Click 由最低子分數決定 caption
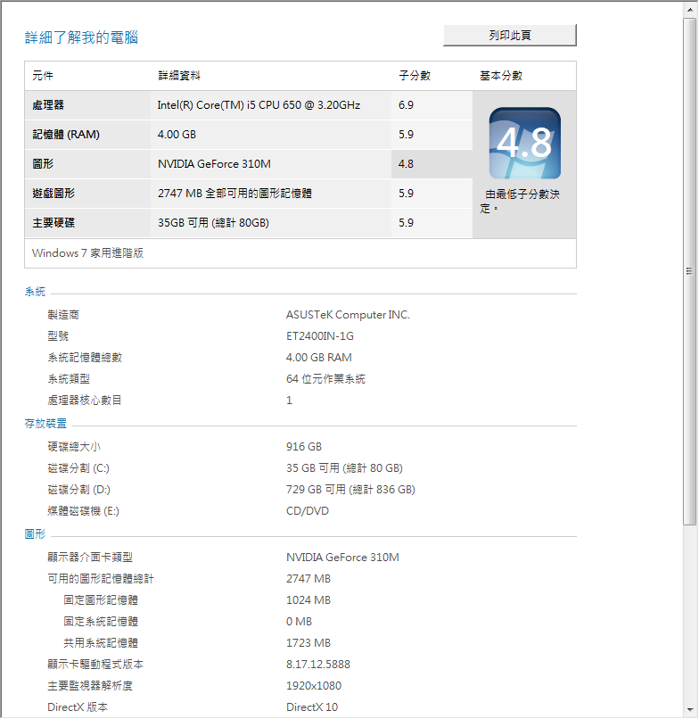 (x=520, y=201)
